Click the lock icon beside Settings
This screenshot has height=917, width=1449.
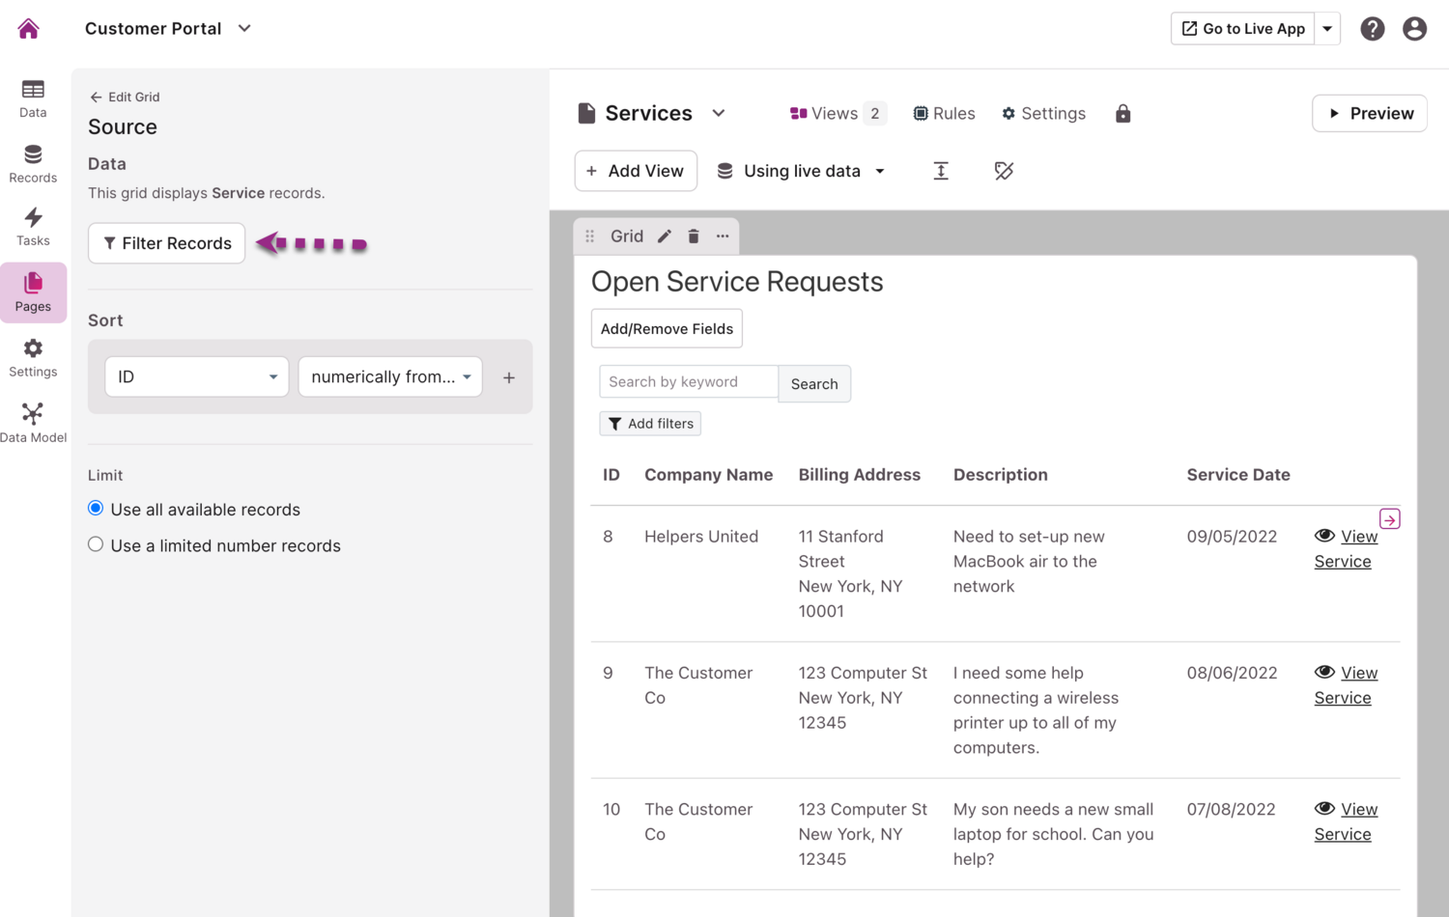pos(1122,114)
